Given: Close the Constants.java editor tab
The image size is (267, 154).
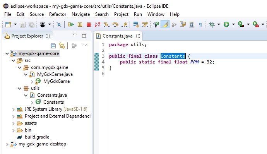Looking at the screenshot, I should (138, 36).
